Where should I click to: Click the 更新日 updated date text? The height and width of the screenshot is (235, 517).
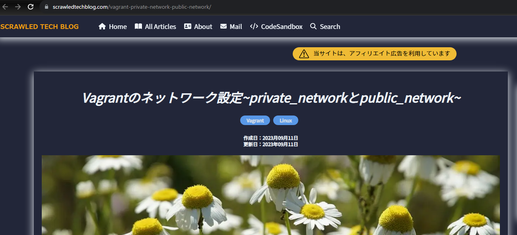tap(271, 144)
